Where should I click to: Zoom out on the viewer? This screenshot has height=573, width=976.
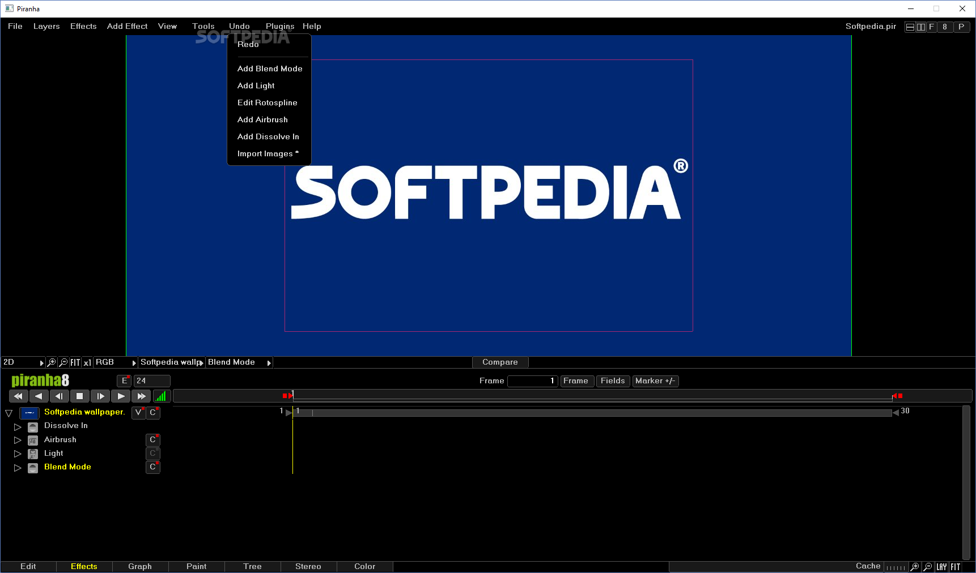[x=63, y=362]
